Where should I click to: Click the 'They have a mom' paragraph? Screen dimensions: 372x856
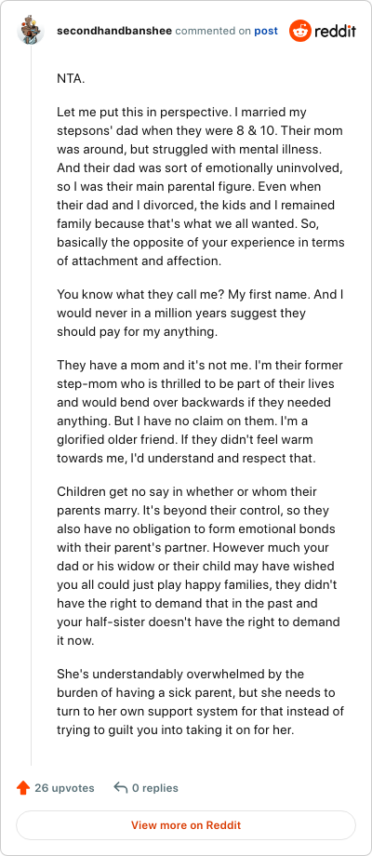click(200, 411)
